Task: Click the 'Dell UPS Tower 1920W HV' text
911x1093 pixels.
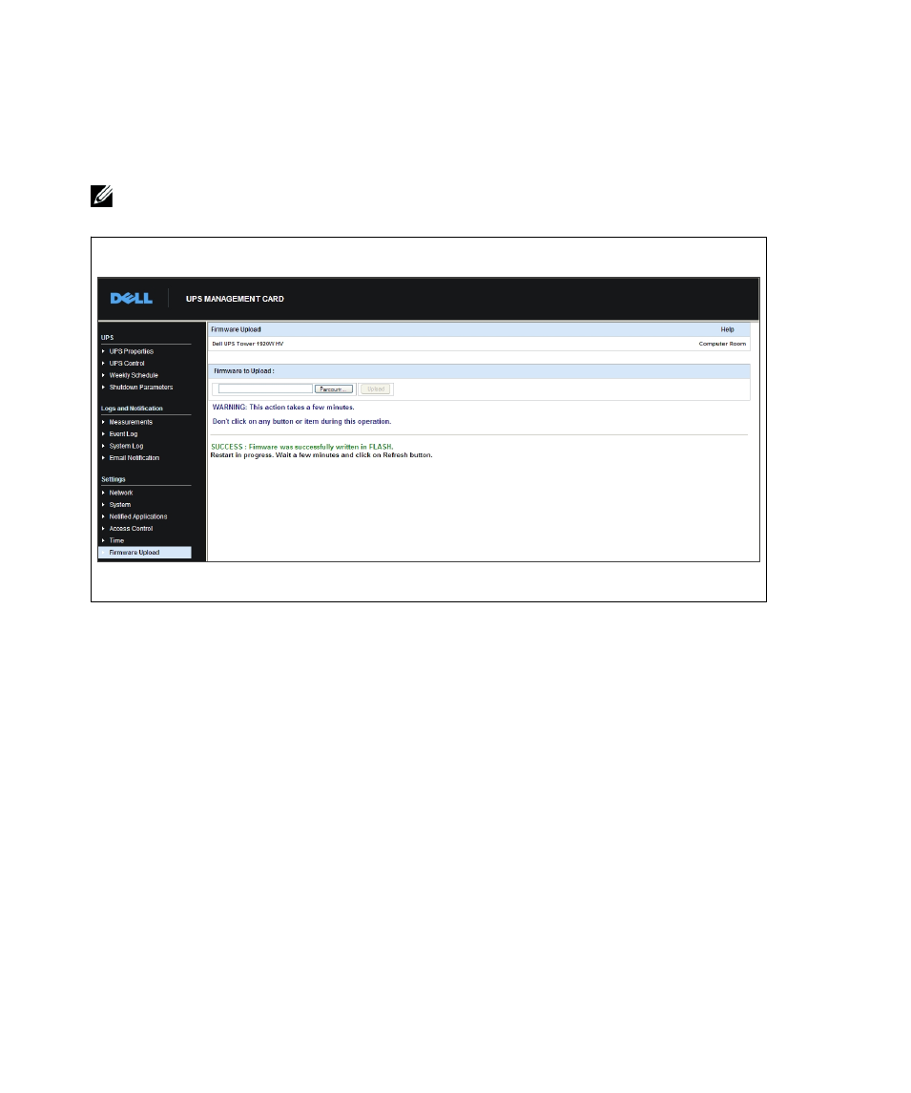Action: coord(247,344)
